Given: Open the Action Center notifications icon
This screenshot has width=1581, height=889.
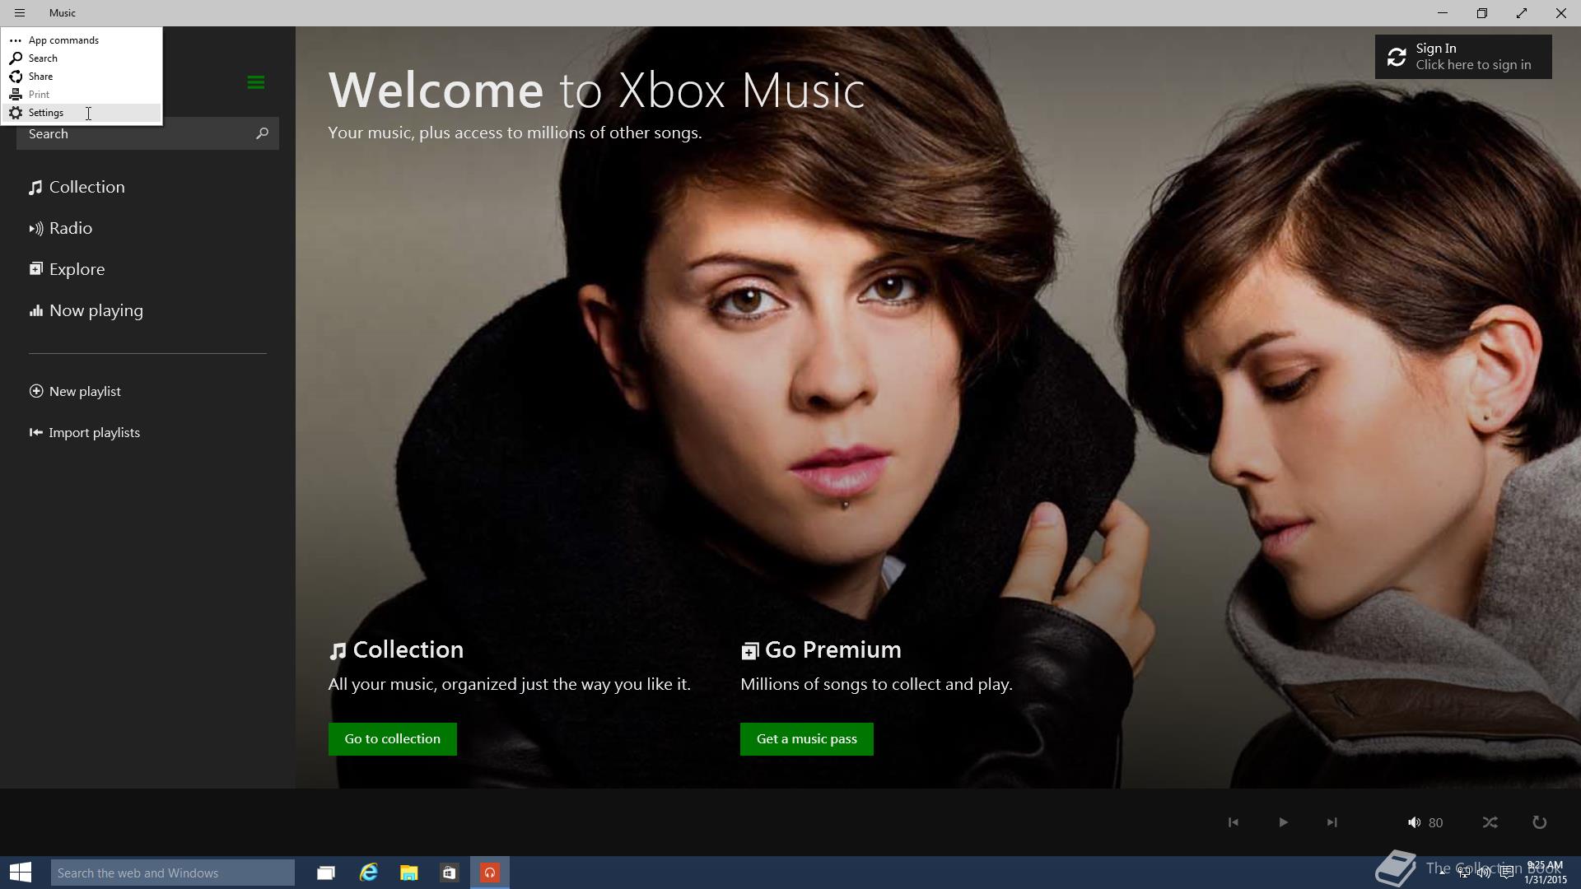Looking at the screenshot, I should coord(1506,873).
